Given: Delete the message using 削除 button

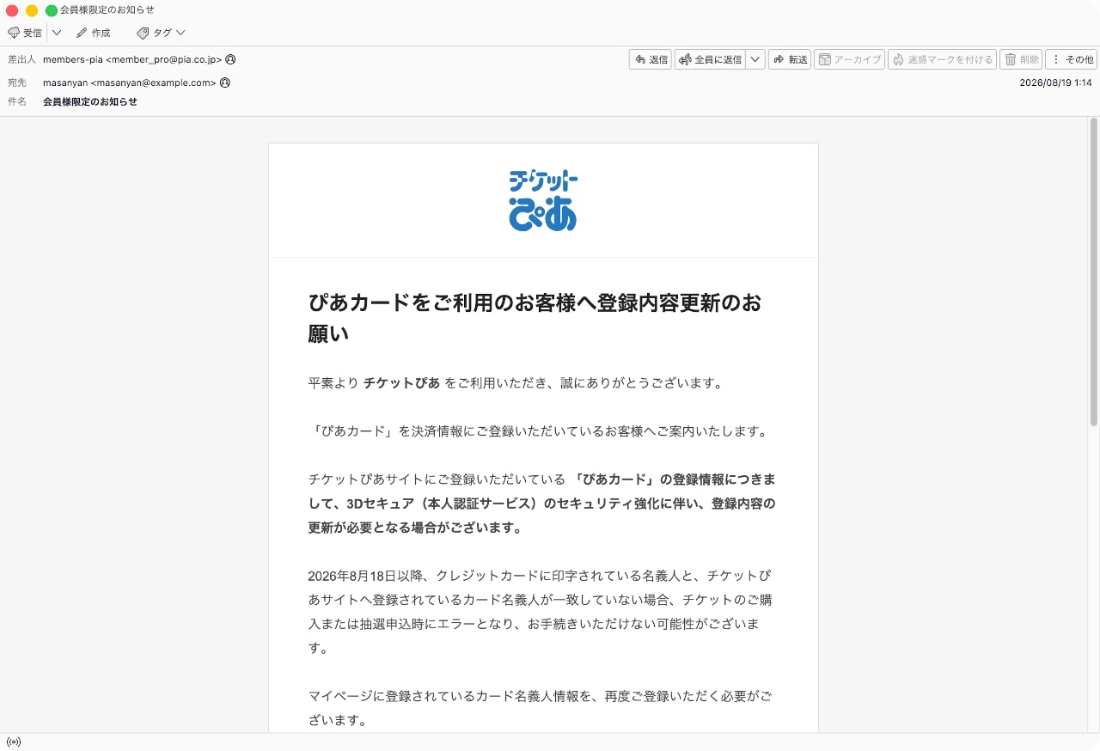Looking at the screenshot, I should (1021, 59).
